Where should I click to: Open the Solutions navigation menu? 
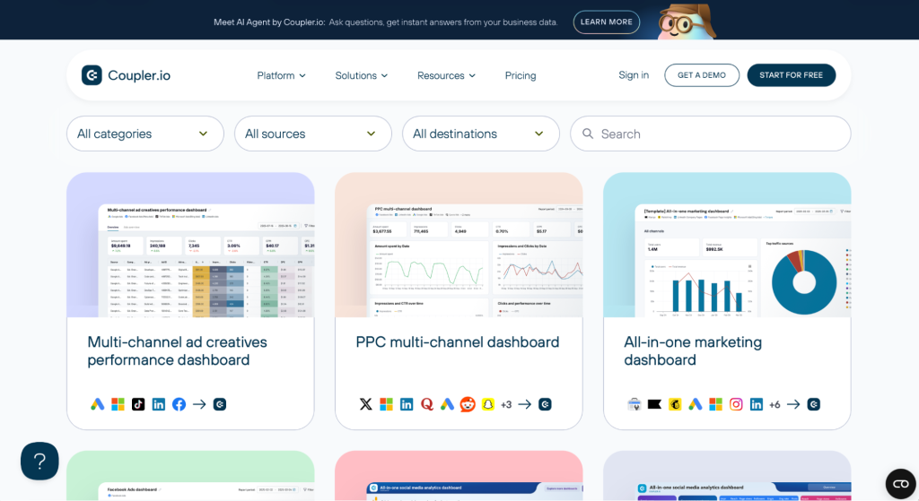click(x=361, y=75)
